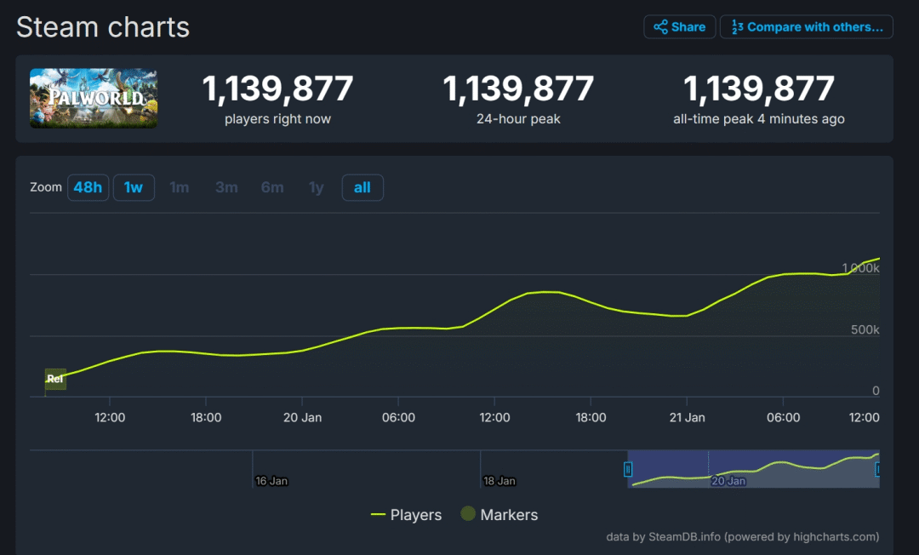Click the right navigator range handle
The image size is (919, 555).
(877, 469)
